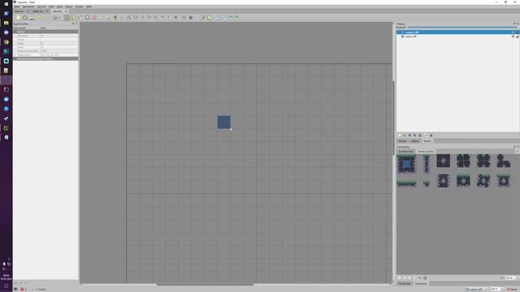This screenshot has height=292, width=520.
Task: Open the Hilfe menu
Action: tap(89, 6)
